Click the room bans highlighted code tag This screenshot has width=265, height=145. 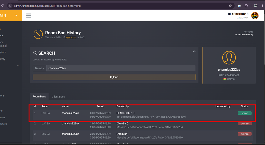[x=71, y=38]
